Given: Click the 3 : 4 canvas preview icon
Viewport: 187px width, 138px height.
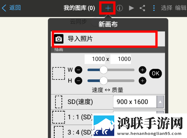Looking at the screenshot, I should (59, 132).
